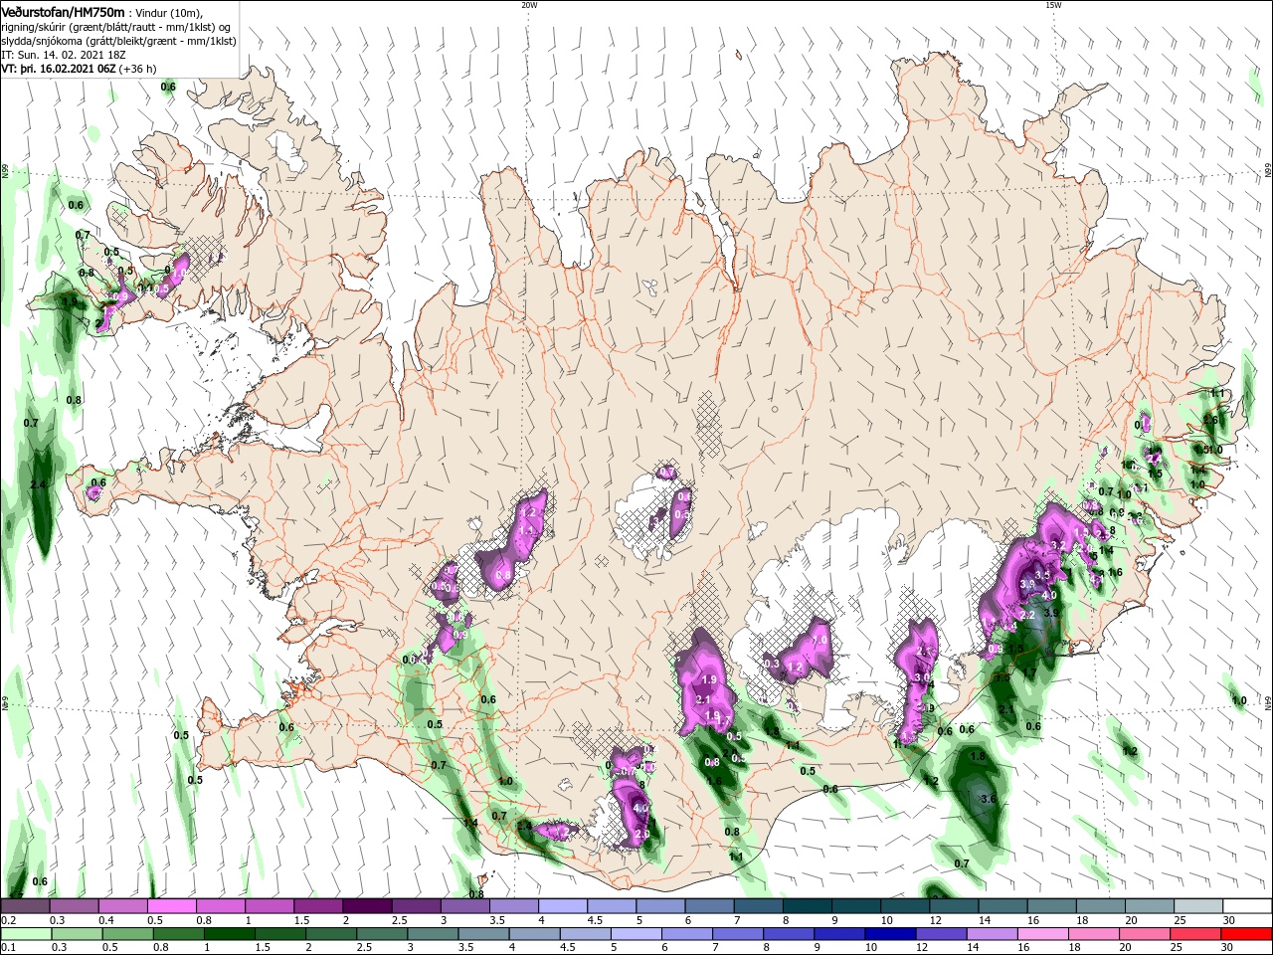Click the bright pink swatch in the snow legend
This screenshot has width=1273, height=955.
(x=172, y=906)
